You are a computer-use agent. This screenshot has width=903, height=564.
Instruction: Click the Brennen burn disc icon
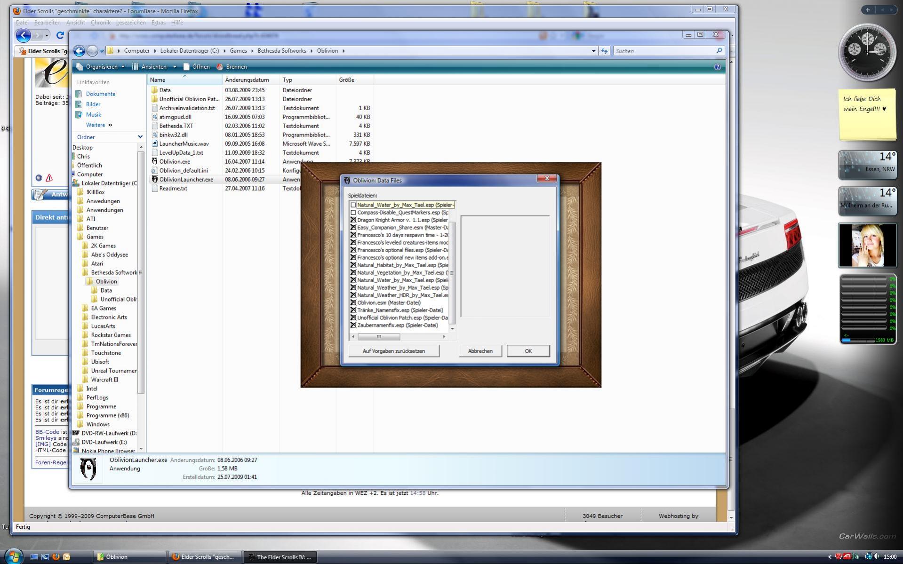pyautogui.click(x=219, y=67)
